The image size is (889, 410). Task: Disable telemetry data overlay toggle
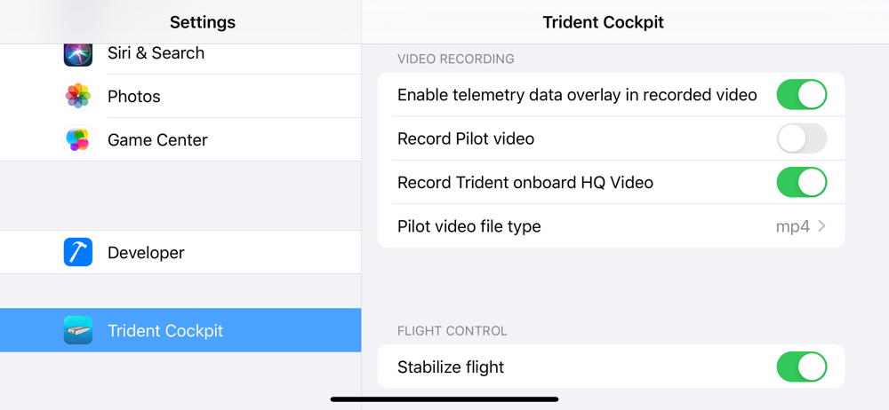pos(802,95)
